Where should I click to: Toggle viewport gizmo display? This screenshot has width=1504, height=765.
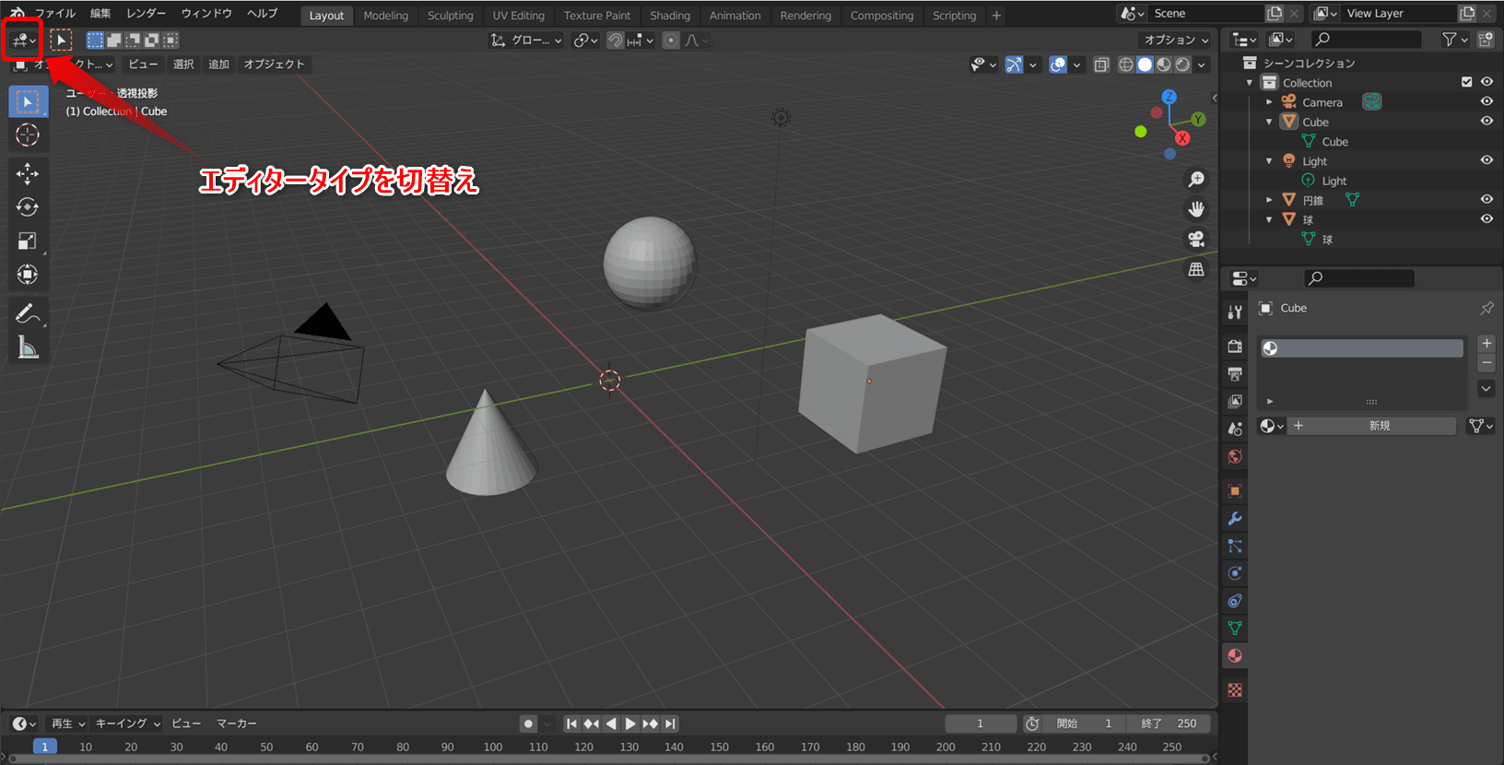[1014, 65]
